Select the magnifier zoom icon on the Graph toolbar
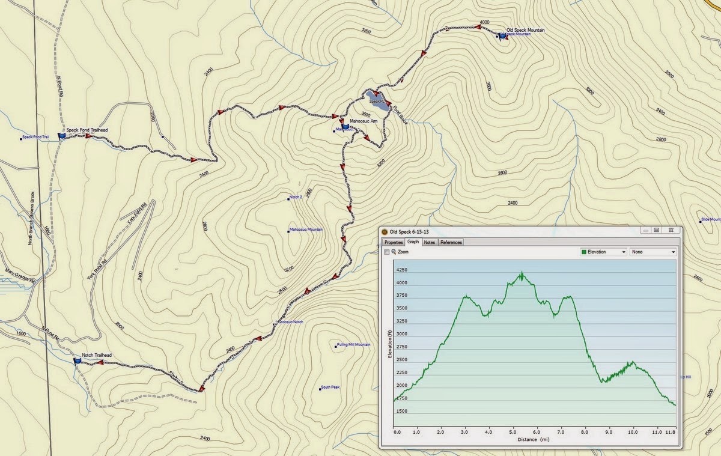 392,252
